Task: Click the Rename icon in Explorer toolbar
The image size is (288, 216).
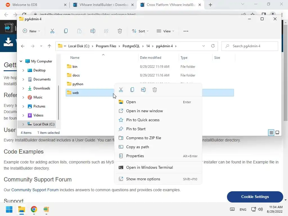Action: coord(93,31)
